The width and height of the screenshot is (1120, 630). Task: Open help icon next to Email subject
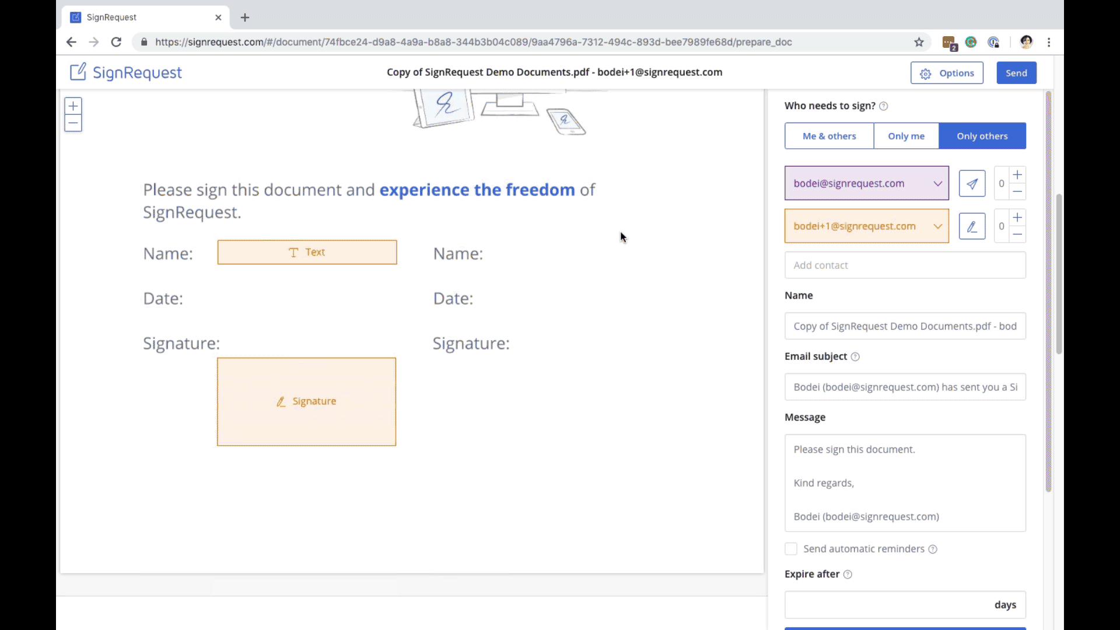855,356
